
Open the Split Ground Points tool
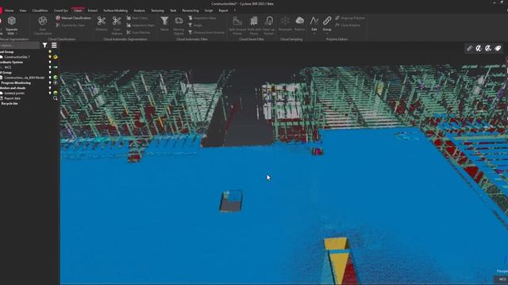(237, 25)
